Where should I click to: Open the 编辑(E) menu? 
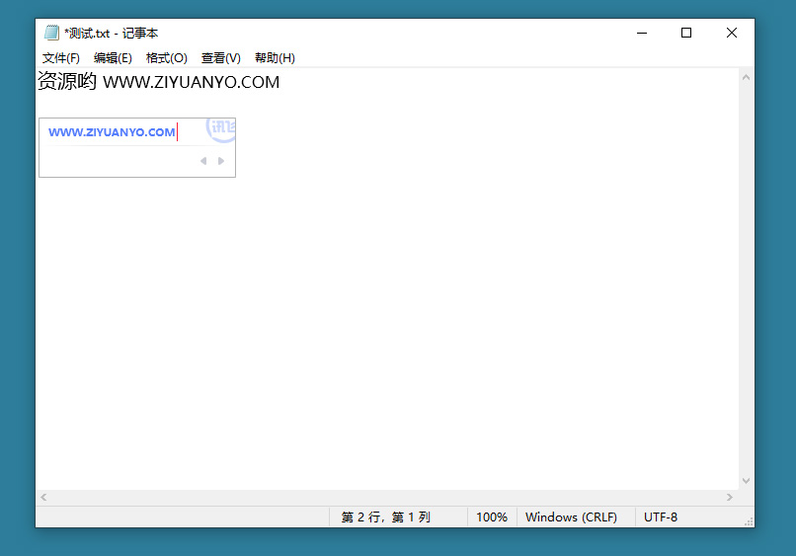[x=113, y=58]
